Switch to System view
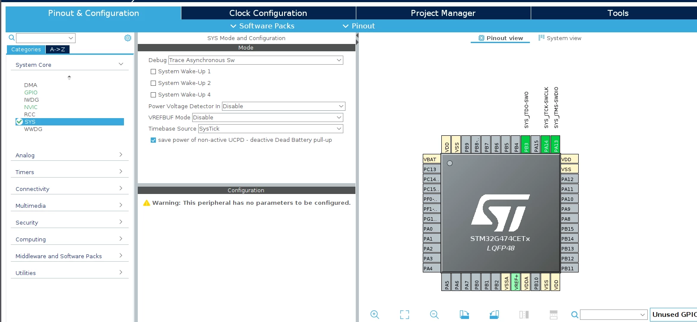Screen dimensions: 697x322 [560, 38]
